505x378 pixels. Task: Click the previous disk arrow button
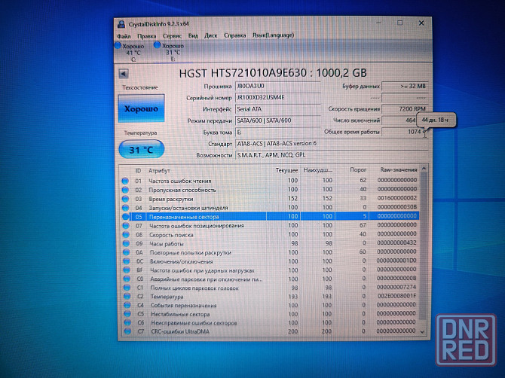point(124,74)
